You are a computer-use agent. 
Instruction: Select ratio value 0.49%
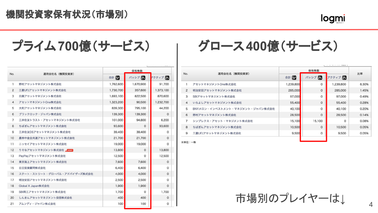point(364,96)
